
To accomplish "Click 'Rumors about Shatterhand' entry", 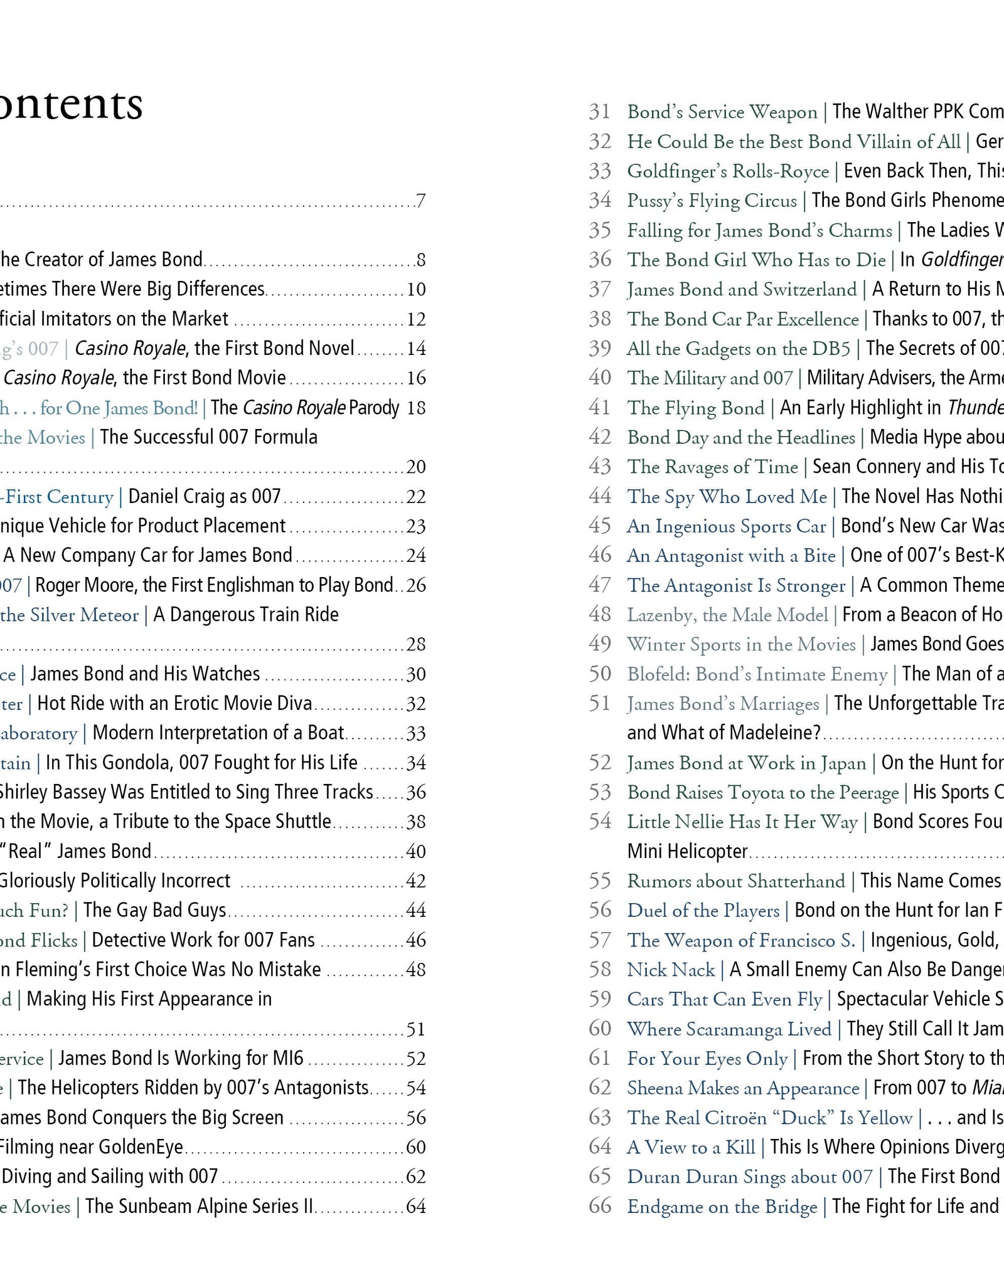I will pyautogui.click(x=735, y=881).
